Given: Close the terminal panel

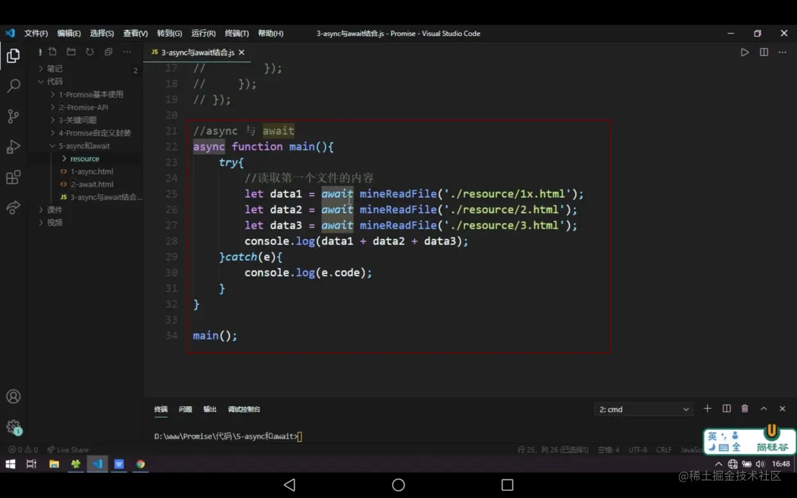Looking at the screenshot, I should pos(782,409).
